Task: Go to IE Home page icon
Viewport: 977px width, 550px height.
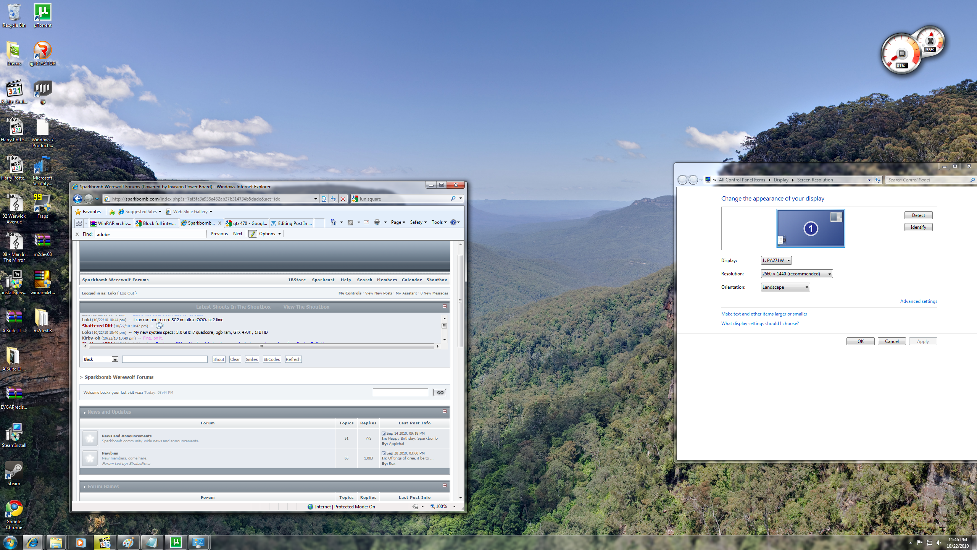Action: coord(333,222)
